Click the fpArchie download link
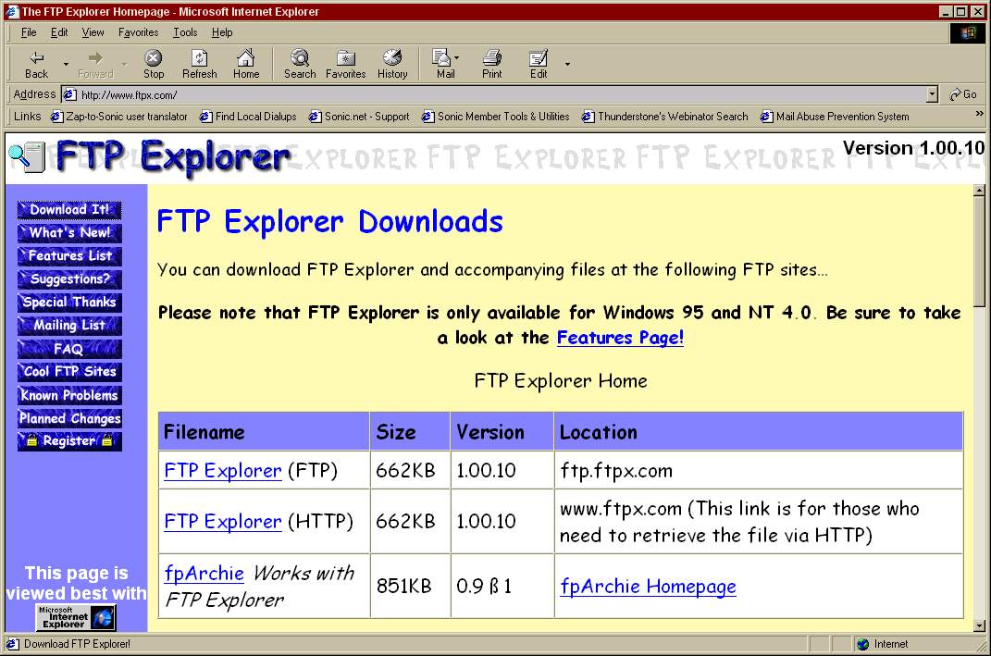The height and width of the screenshot is (656, 991). [204, 574]
